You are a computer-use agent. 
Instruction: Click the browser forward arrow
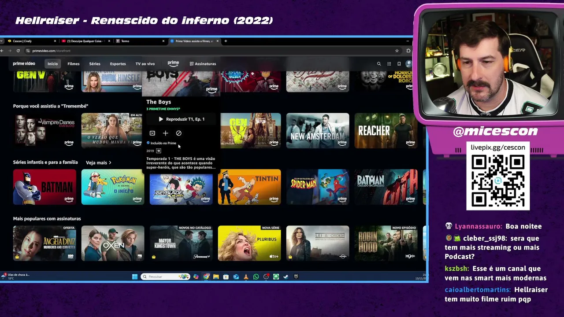(10, 51)
